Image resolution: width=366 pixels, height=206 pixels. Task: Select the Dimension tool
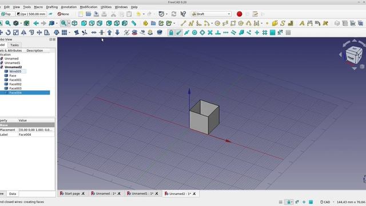[x=310, y=23]
